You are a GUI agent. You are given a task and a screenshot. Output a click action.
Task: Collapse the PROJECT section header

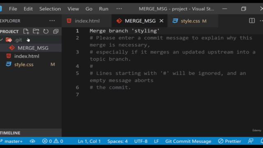(x=9, y=32)
